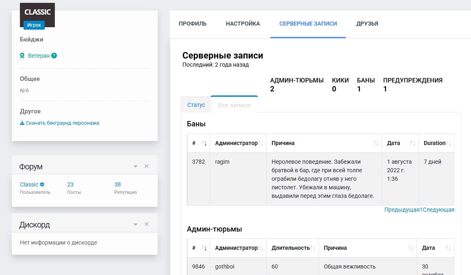
Task: Sort bans by Причина column
Action: click(376, 143)
